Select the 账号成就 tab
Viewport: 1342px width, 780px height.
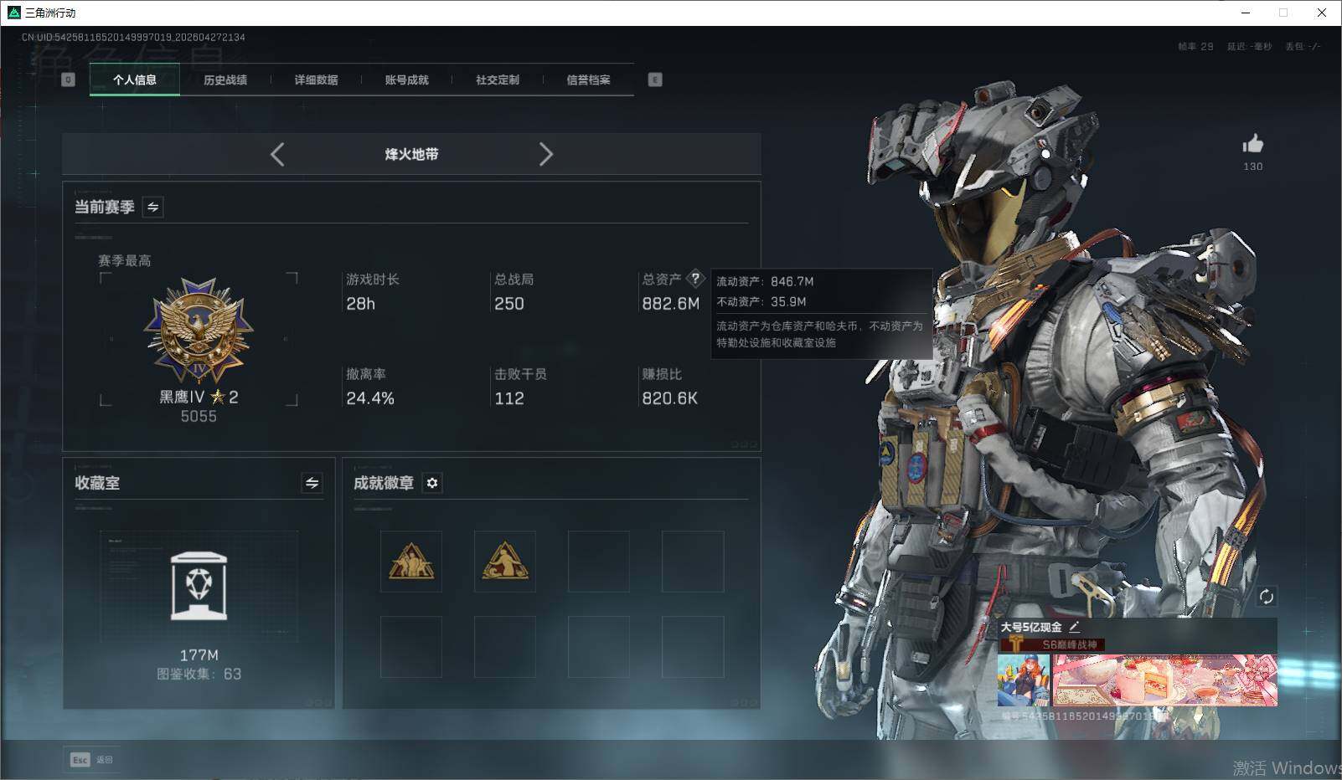pyautogui.click(x=406, y=80)
